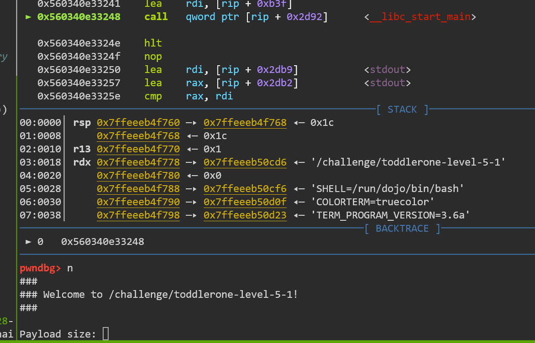Click the address 0x560340e3325e
This screenshot has height=343, width=535.
79,96
